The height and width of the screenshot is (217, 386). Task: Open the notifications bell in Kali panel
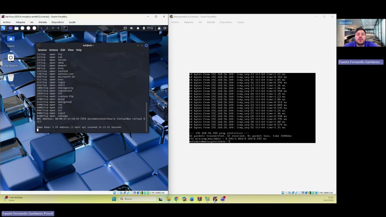138,28
